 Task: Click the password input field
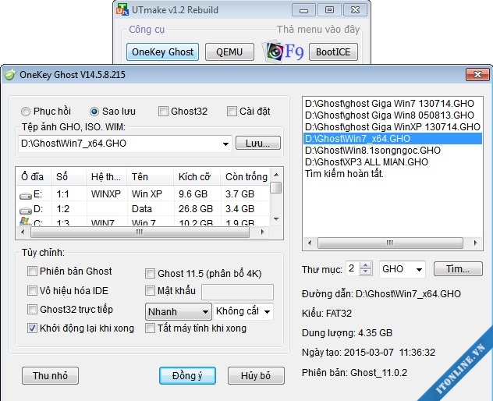click(237, 292)
